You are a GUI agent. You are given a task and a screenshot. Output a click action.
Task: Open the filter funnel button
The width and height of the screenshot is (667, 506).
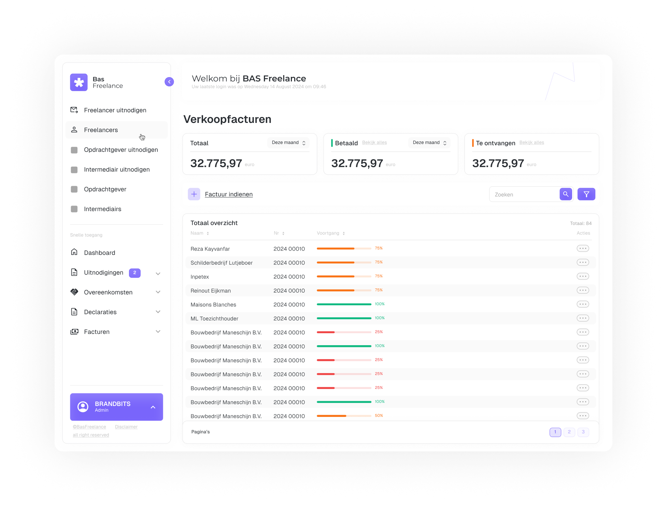[x=586, y=194]
